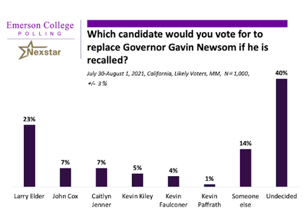Viewport: 304px width, 210px height.
Task: Click the 23% data label
Action: pyautogui.click(x=29, y=119)
